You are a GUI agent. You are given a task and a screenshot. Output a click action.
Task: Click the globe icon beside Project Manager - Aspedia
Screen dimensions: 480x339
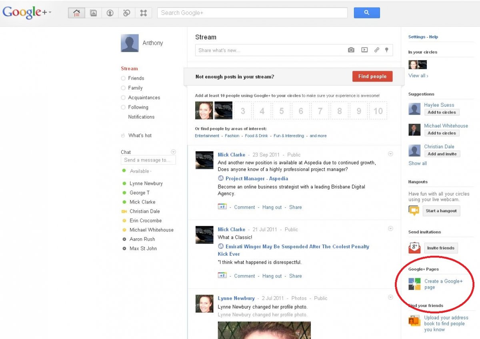point(221,178)
